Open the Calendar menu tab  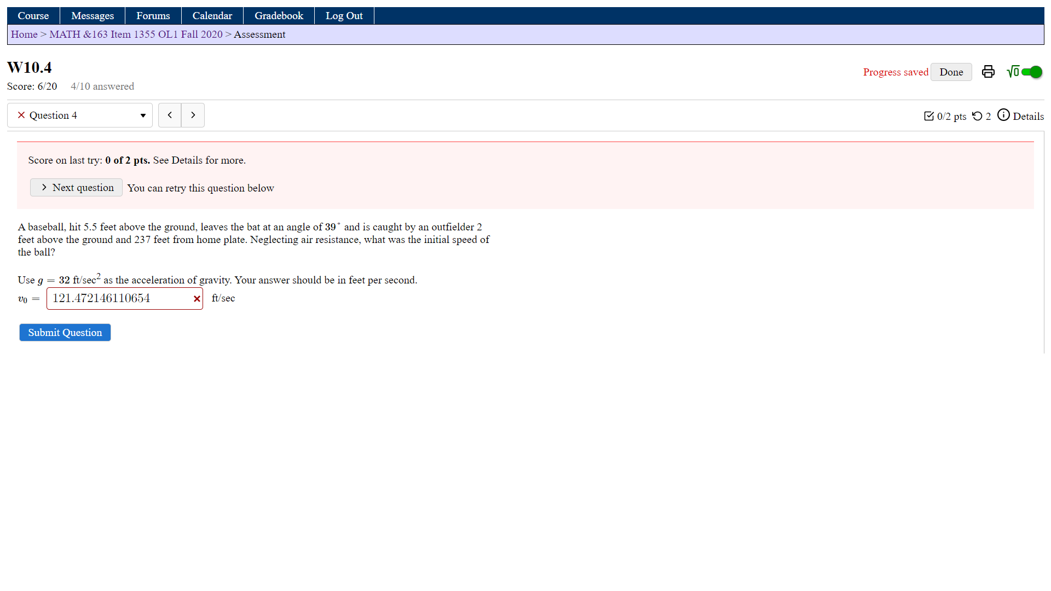coord(212,16)
